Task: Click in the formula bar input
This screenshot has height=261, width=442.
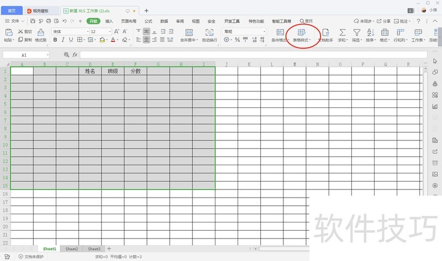Action: point(254,55)
